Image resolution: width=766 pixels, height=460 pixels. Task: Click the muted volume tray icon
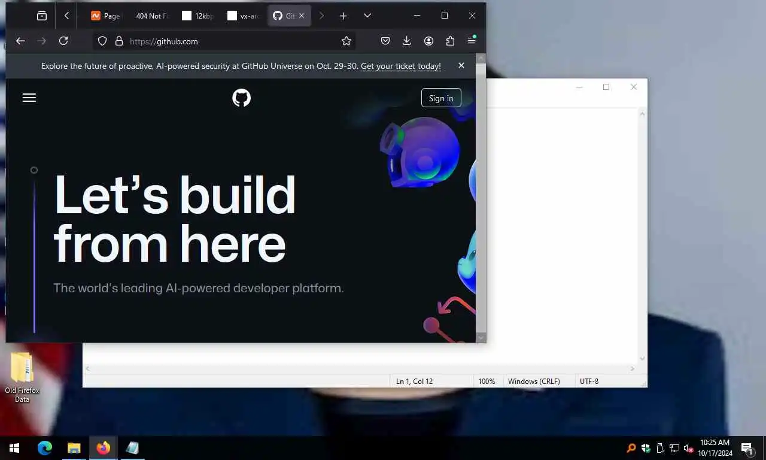pyautogui.click(x=689, y=448)
